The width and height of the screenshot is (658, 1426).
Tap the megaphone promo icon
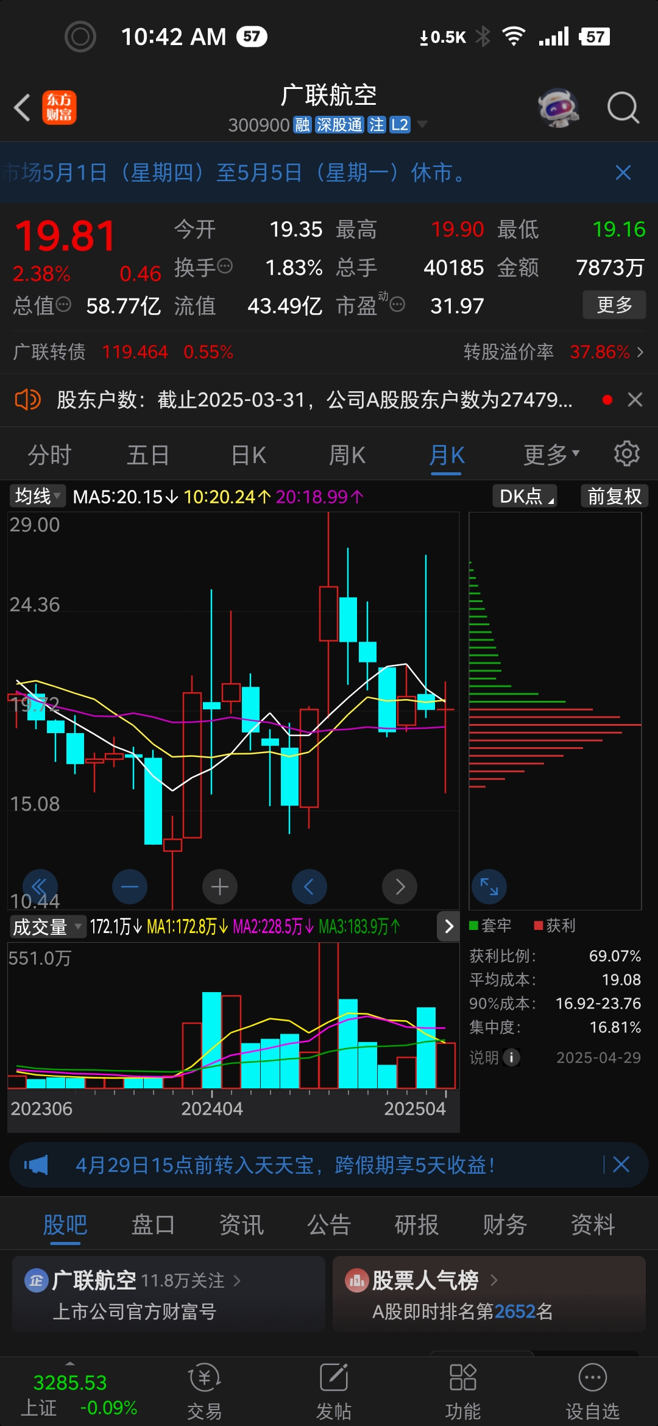pyautogui.click(x=36, y=1165)
